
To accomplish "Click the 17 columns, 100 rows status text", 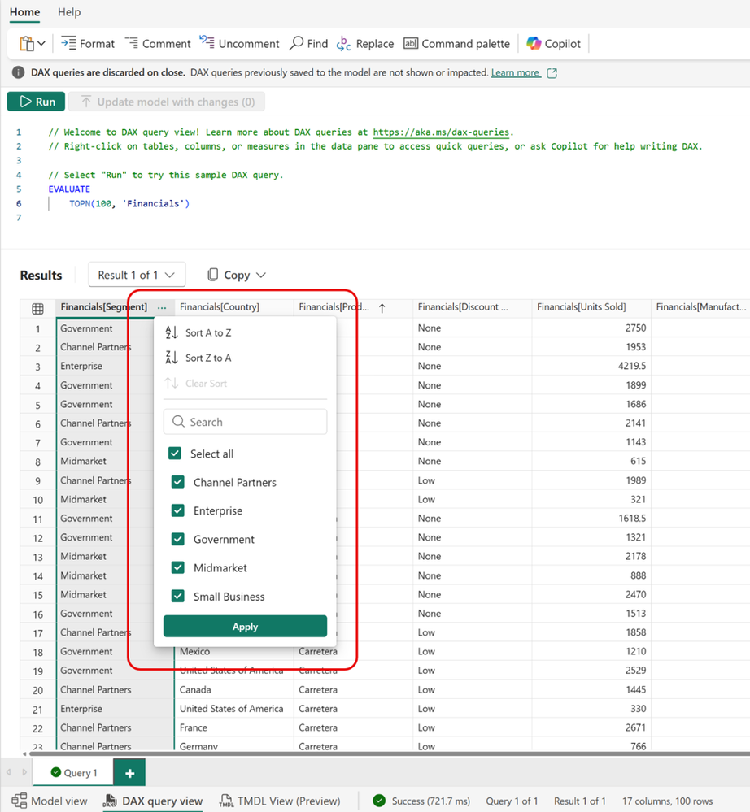I will (668, 801).
